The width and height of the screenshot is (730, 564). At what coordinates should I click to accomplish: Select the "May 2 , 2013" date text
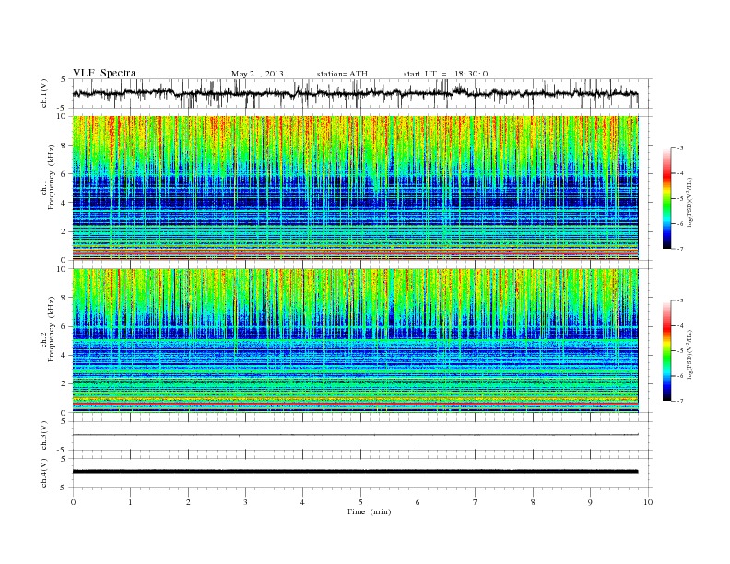[257, 74]
